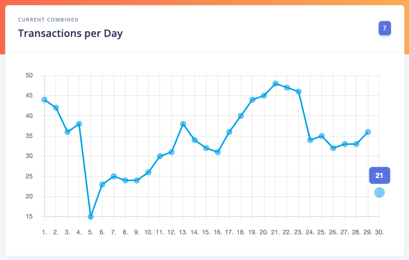Image resolution: width=409 pixels, height=260 pixels.
Task: Select the day 26 data point
Action: (x=333, y=148)
